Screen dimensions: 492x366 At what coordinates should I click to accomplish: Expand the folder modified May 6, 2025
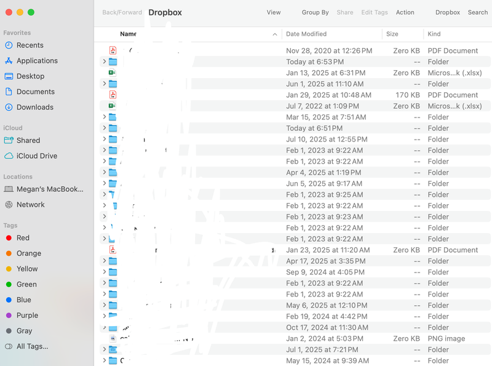click(x=104, y=305)
